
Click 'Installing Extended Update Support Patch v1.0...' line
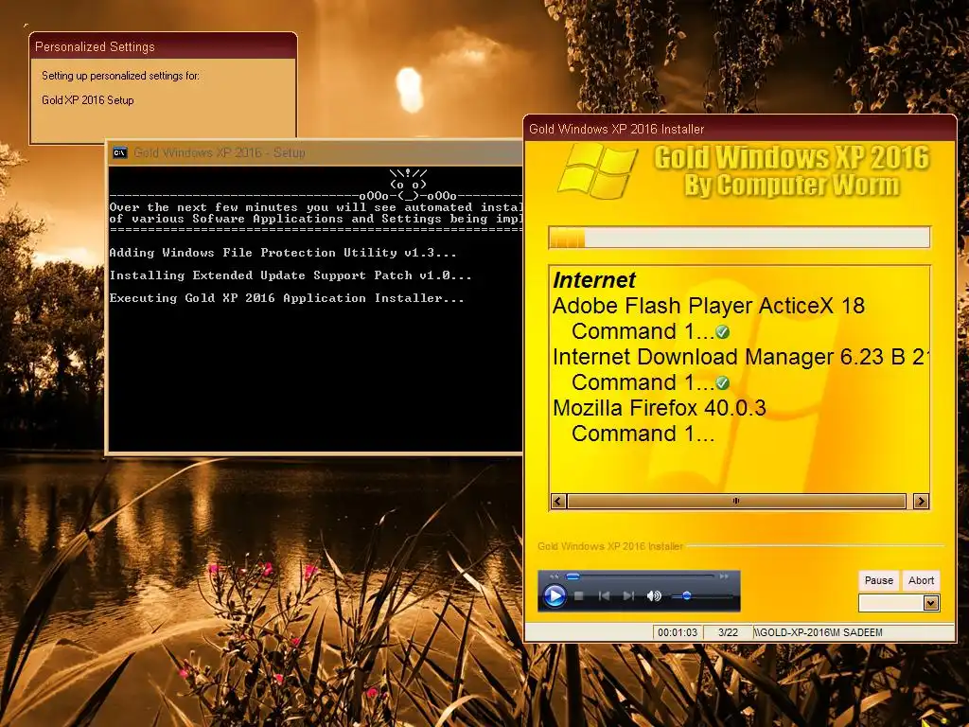(x=291, y=275)
